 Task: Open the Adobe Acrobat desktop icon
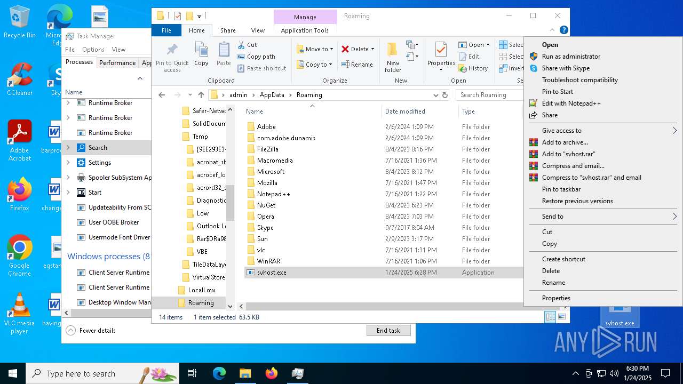click(20, 141)
